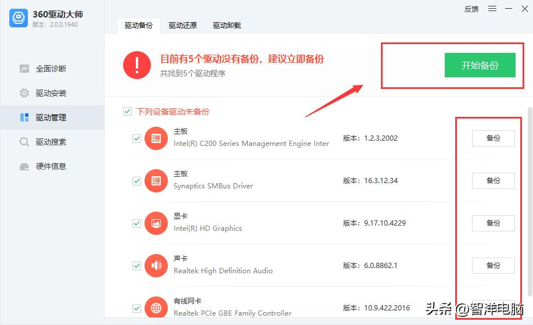Open 驱动搜索 from the sidebar
The height and width of the screenshot is (325, 533).
coord(52,142)
